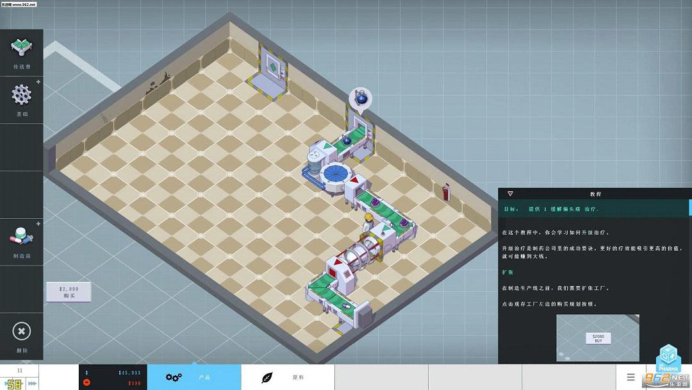Click the red fire extinguisher on wall
The image size is (692, 390).
click(x=446, y=192)
